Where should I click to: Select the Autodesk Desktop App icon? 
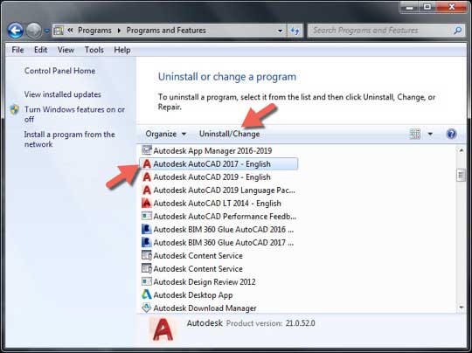tap(147, 294)
